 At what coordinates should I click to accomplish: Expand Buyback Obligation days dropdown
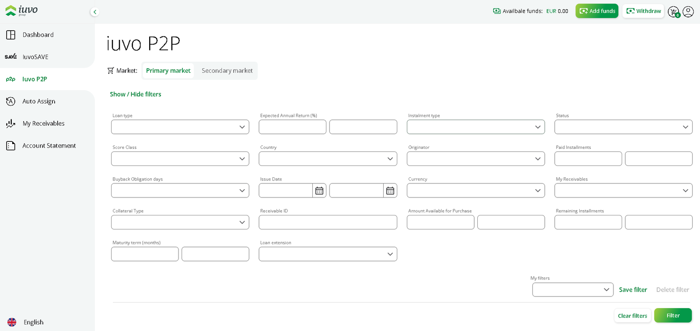[180, 190]
